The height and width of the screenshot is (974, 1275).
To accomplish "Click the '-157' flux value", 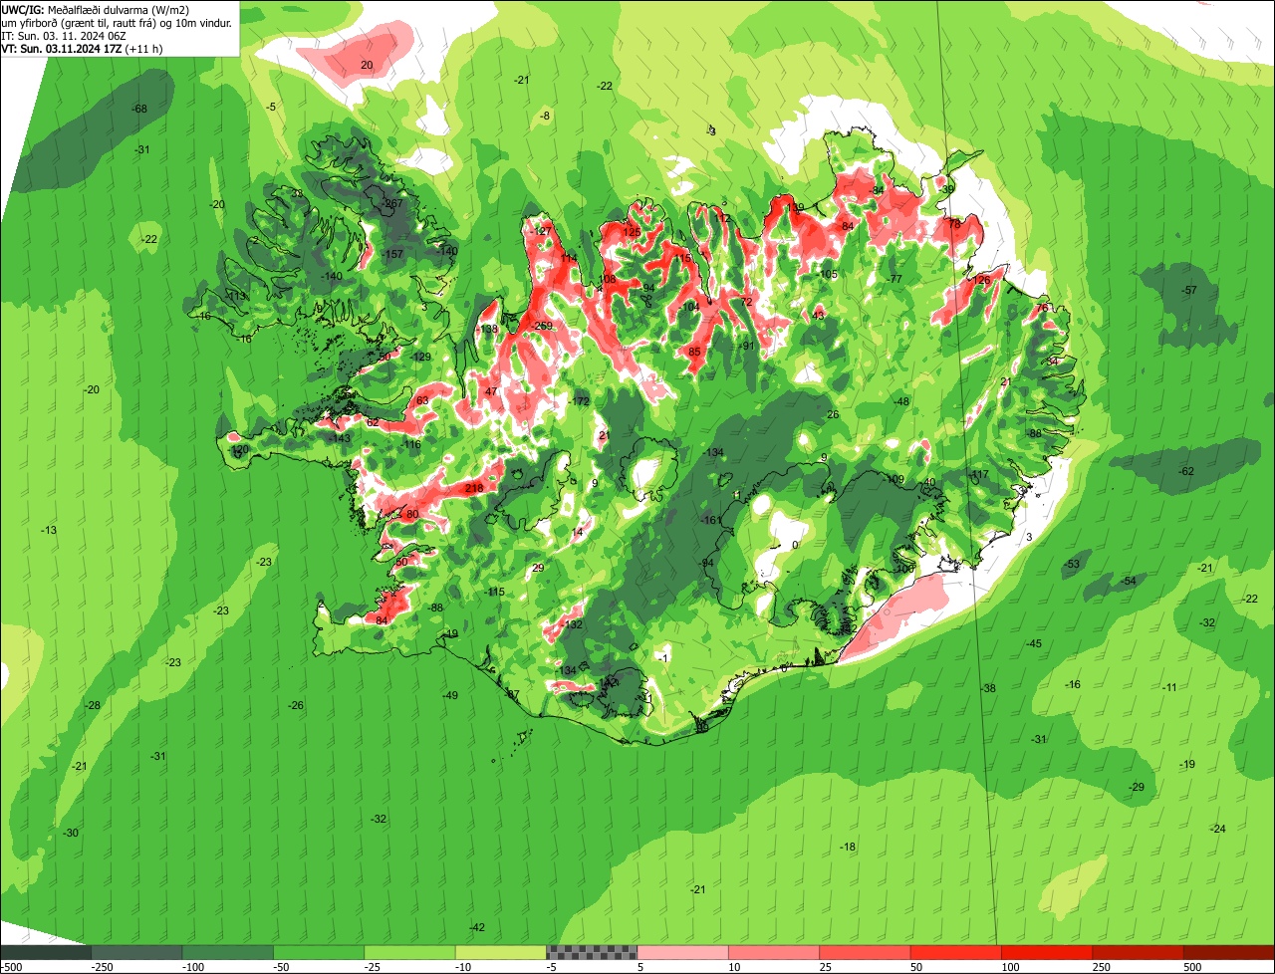I will click(393, 255).
